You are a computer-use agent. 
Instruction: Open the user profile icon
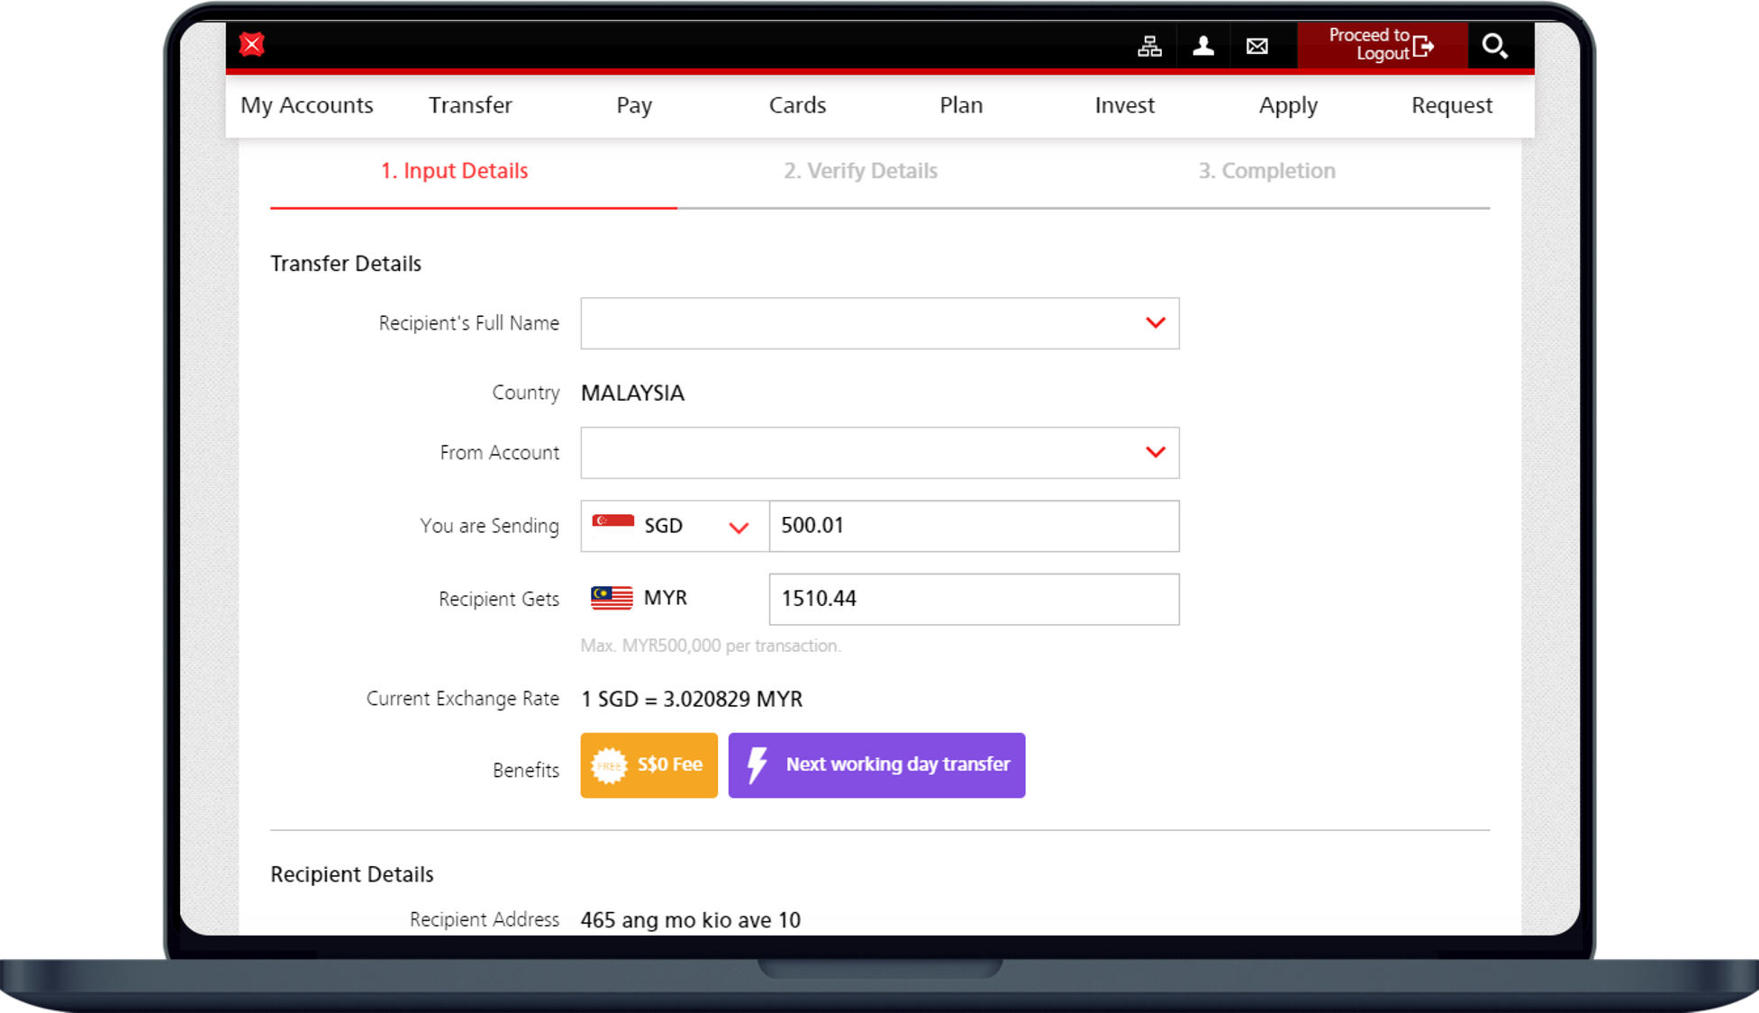tap(1203, 46)
